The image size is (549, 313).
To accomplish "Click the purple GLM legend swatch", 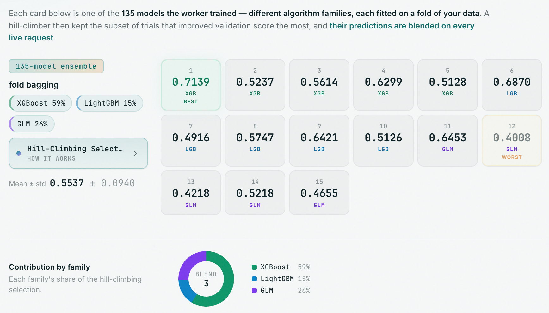I will point(254,291).
